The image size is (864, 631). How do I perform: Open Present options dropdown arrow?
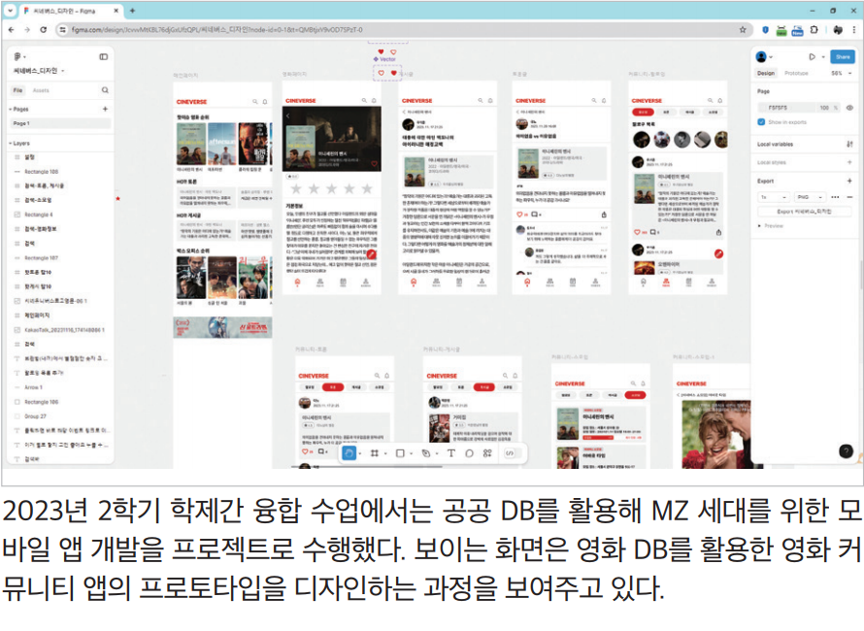(823, 56)
